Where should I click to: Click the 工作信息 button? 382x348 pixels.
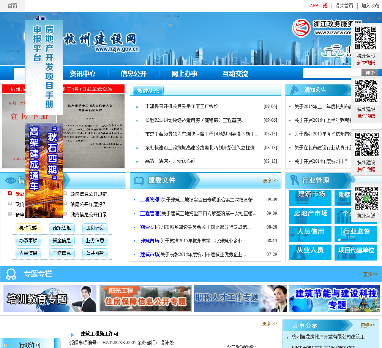pos(62,253)
